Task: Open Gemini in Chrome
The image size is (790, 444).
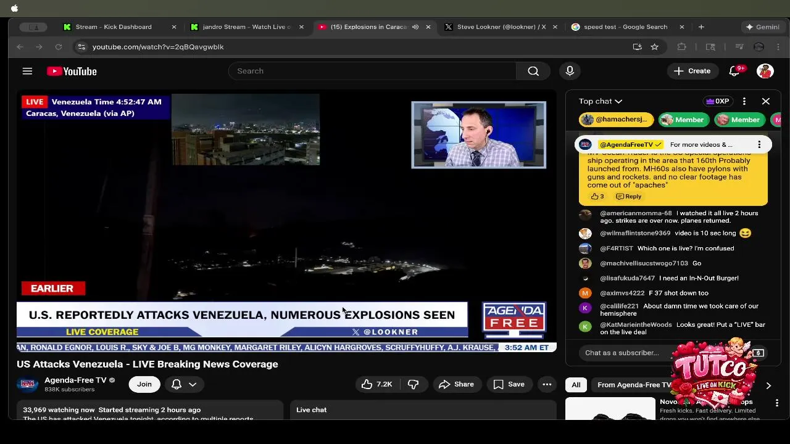Action: pyautogui.click(x=763, y=27)
